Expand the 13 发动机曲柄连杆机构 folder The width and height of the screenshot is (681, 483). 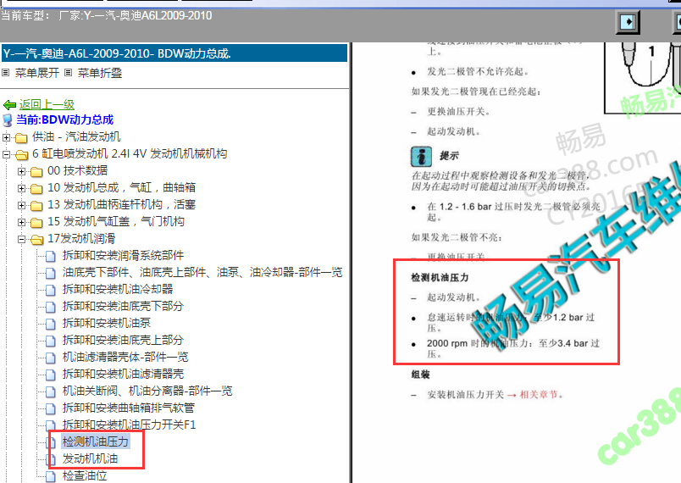click(21, 205)
